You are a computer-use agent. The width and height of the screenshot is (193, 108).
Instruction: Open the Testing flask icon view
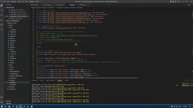pyautogui.click(x=2, y=29)
